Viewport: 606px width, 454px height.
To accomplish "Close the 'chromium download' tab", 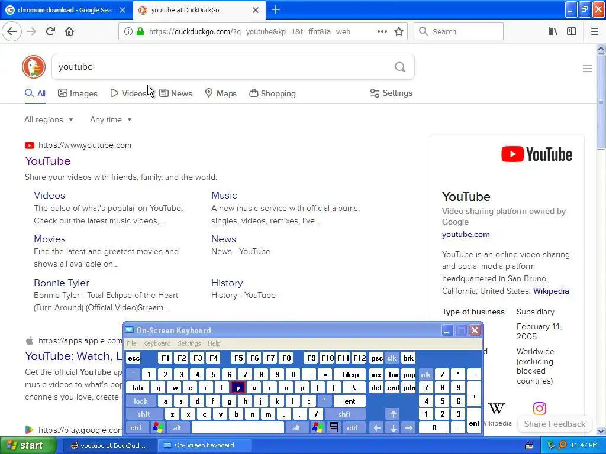I will tap(123, 10).
